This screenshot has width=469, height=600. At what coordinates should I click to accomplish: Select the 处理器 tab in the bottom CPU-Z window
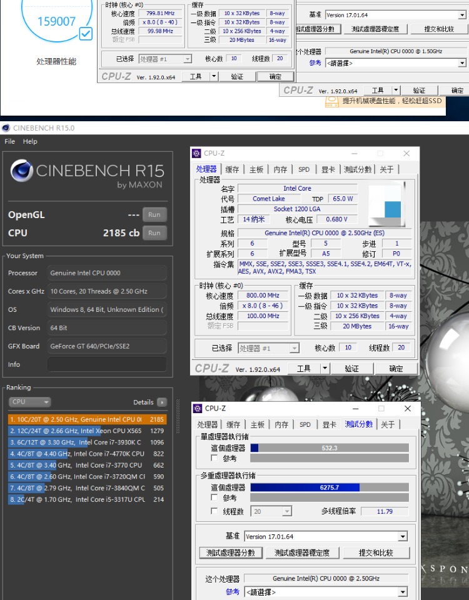tap(208, 424)
